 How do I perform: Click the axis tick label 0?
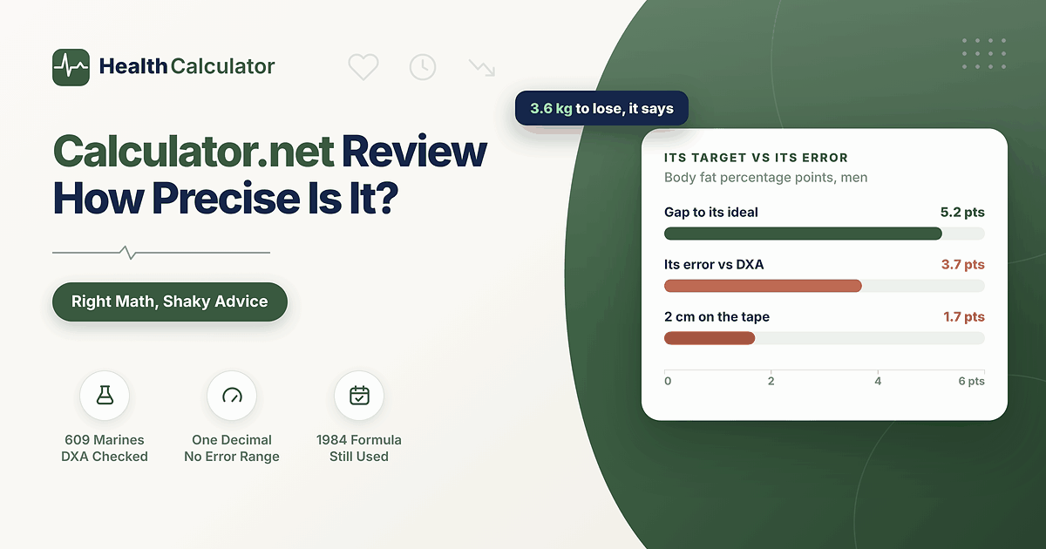tap(668, 382)
